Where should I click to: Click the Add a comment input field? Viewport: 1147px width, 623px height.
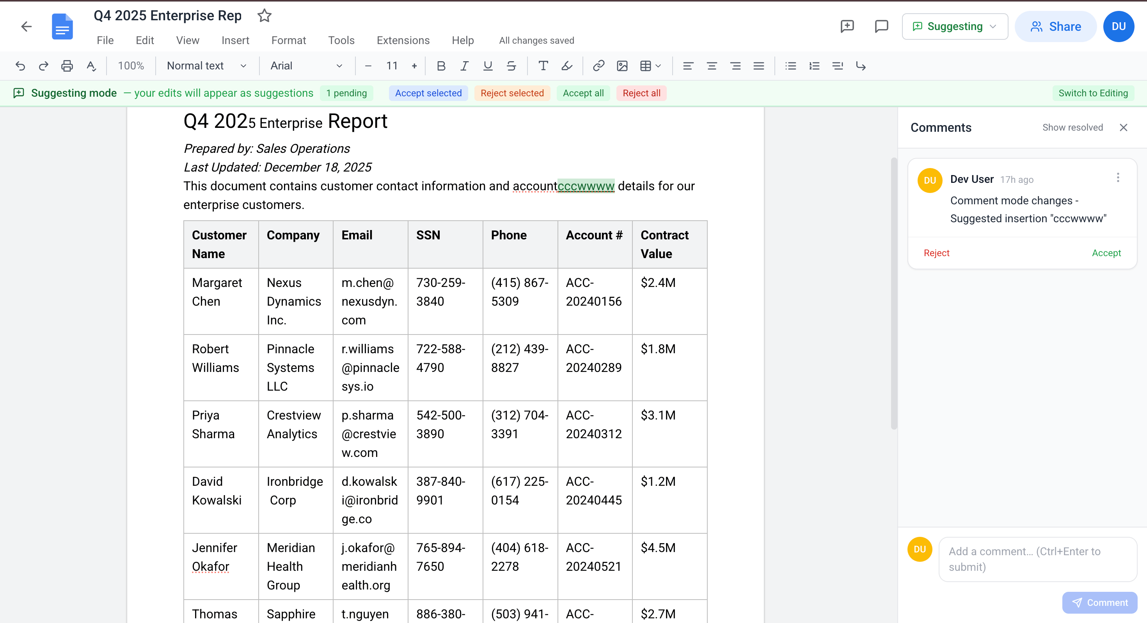(x=1037, y=559)
